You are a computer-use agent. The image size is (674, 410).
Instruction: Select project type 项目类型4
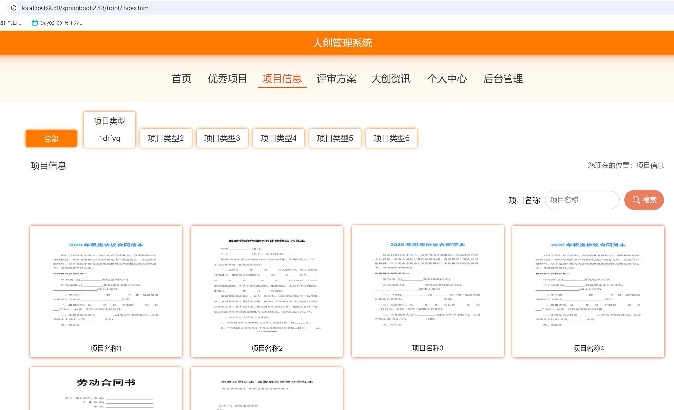pos(278,138)
